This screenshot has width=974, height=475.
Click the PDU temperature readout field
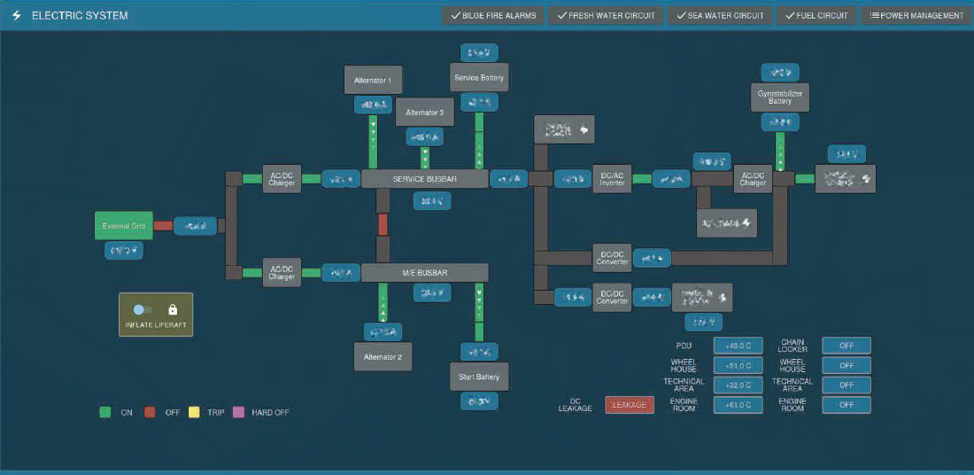[x=738, y=346]
